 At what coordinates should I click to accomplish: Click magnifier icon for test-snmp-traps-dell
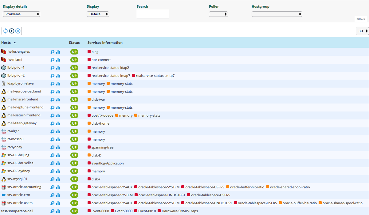53,211
